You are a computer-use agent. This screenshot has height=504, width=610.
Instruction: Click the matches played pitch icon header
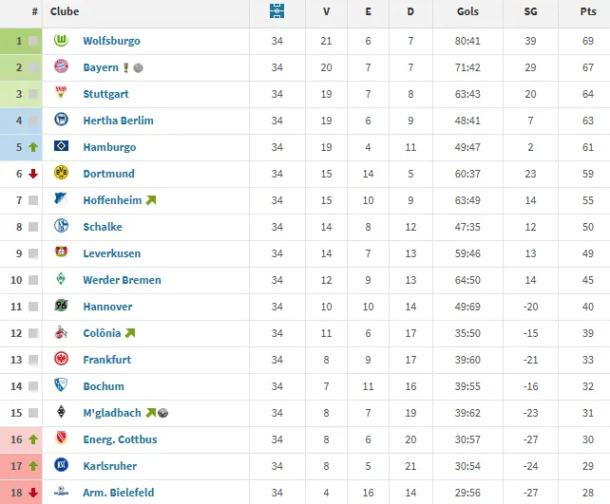(276, 11)
